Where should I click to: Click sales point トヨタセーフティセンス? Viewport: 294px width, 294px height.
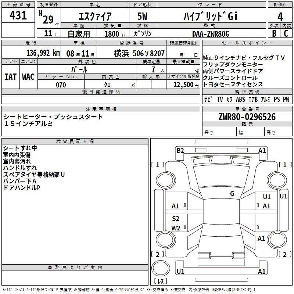[x=233, y=85]
